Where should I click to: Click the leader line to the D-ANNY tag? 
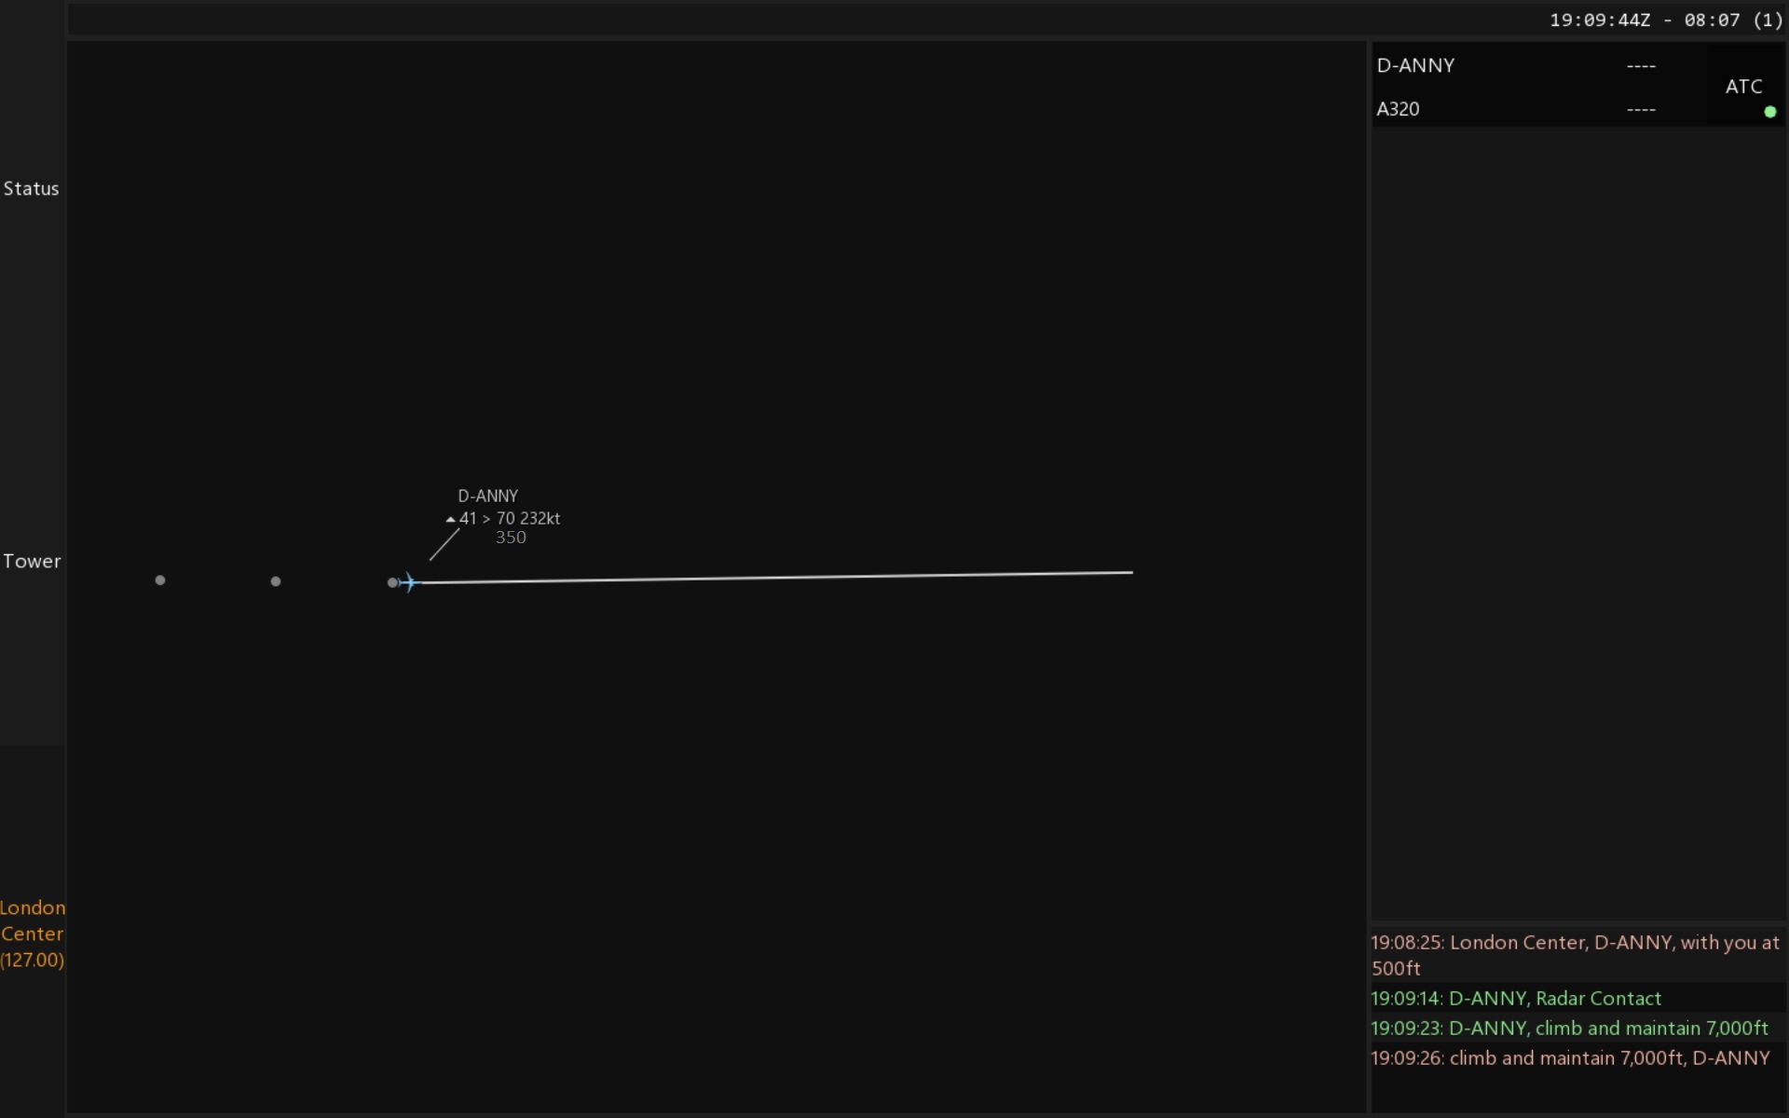(444, 545)
